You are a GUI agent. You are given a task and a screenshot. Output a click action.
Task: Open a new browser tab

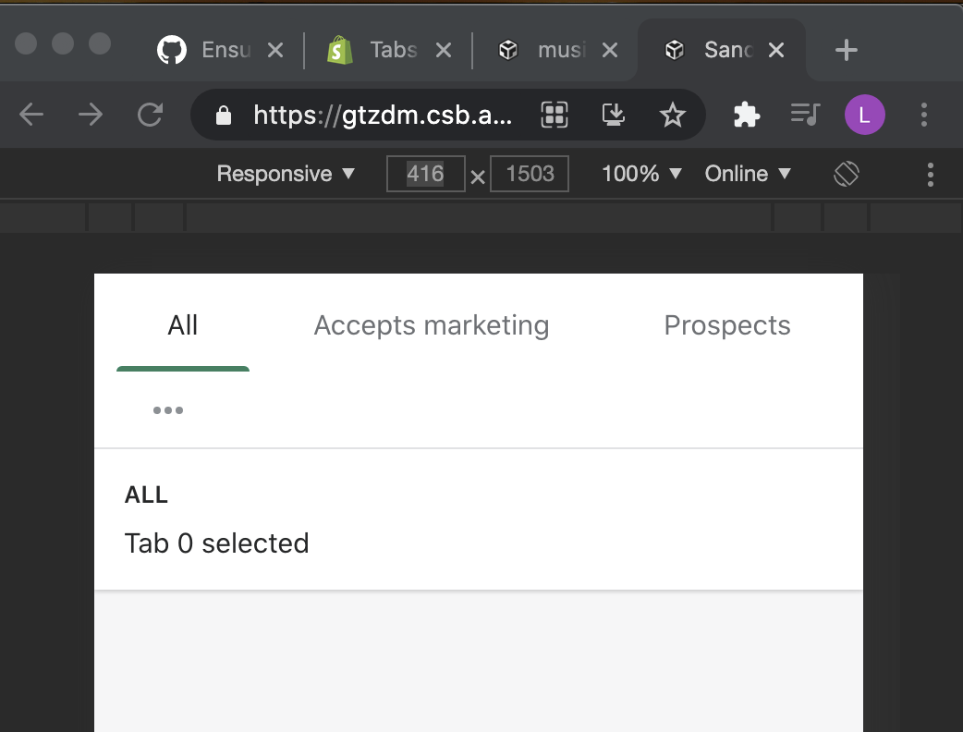tap(846, 50)
